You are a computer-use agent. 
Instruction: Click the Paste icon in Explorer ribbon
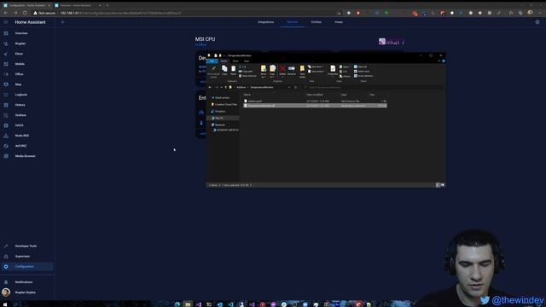233,70
